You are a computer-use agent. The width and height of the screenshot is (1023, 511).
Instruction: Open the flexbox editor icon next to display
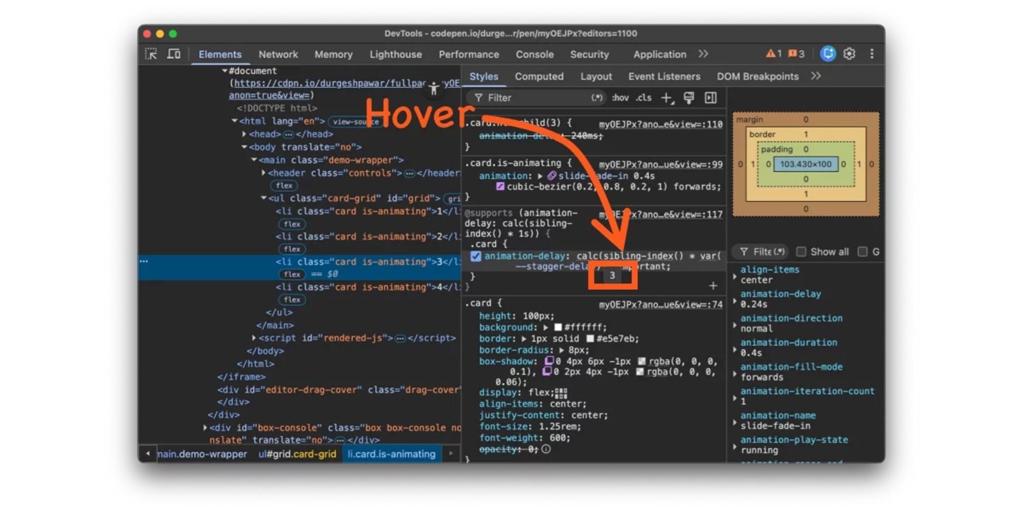coord(561,393)
